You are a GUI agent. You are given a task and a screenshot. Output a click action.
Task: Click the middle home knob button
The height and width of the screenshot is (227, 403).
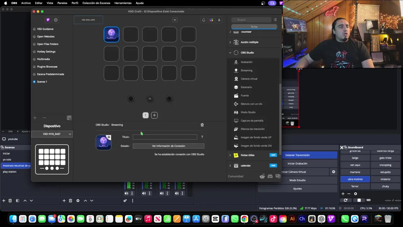150,99
